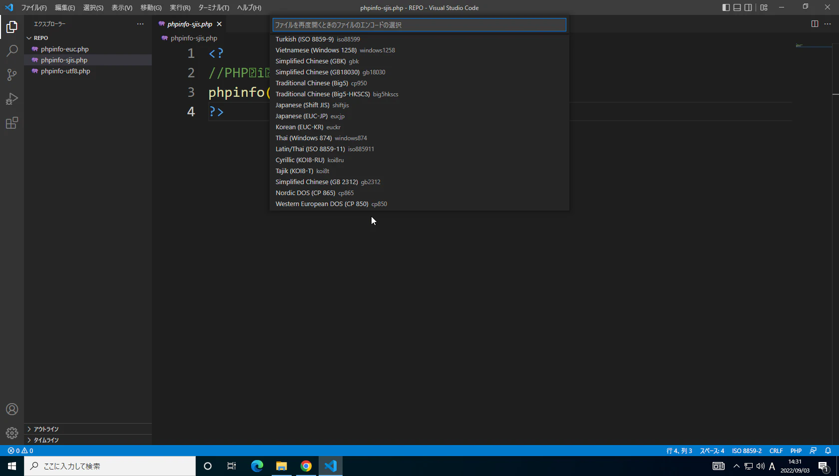Viewport: 839px width, 476px height.
Task: Open phpinfo-euc.php in explorer tree
Action: coord(88,49)
